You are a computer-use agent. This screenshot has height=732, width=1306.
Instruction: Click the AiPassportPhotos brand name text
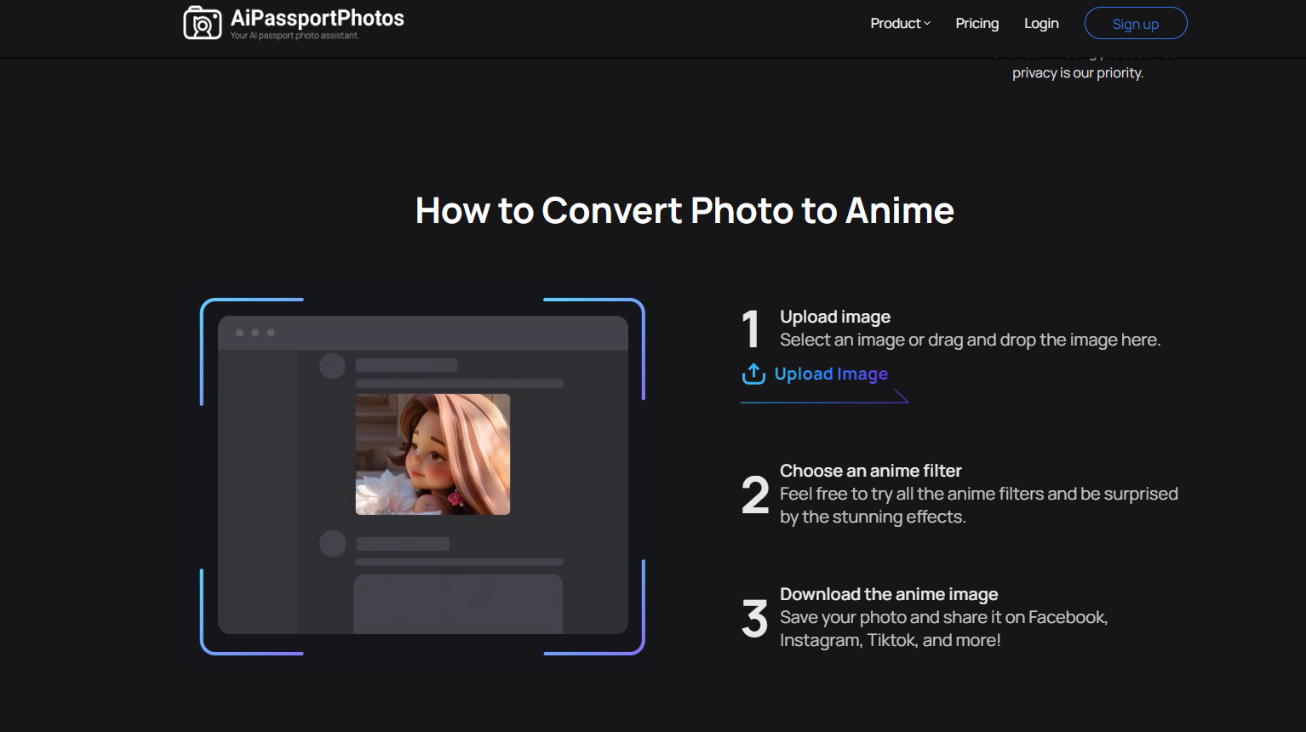click(318, 18)
